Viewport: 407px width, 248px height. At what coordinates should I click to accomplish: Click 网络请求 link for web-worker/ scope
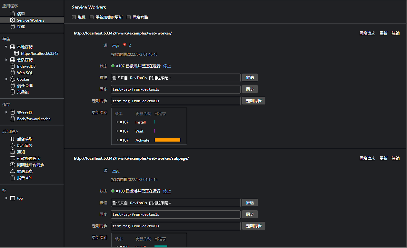(x=367, y=33)
